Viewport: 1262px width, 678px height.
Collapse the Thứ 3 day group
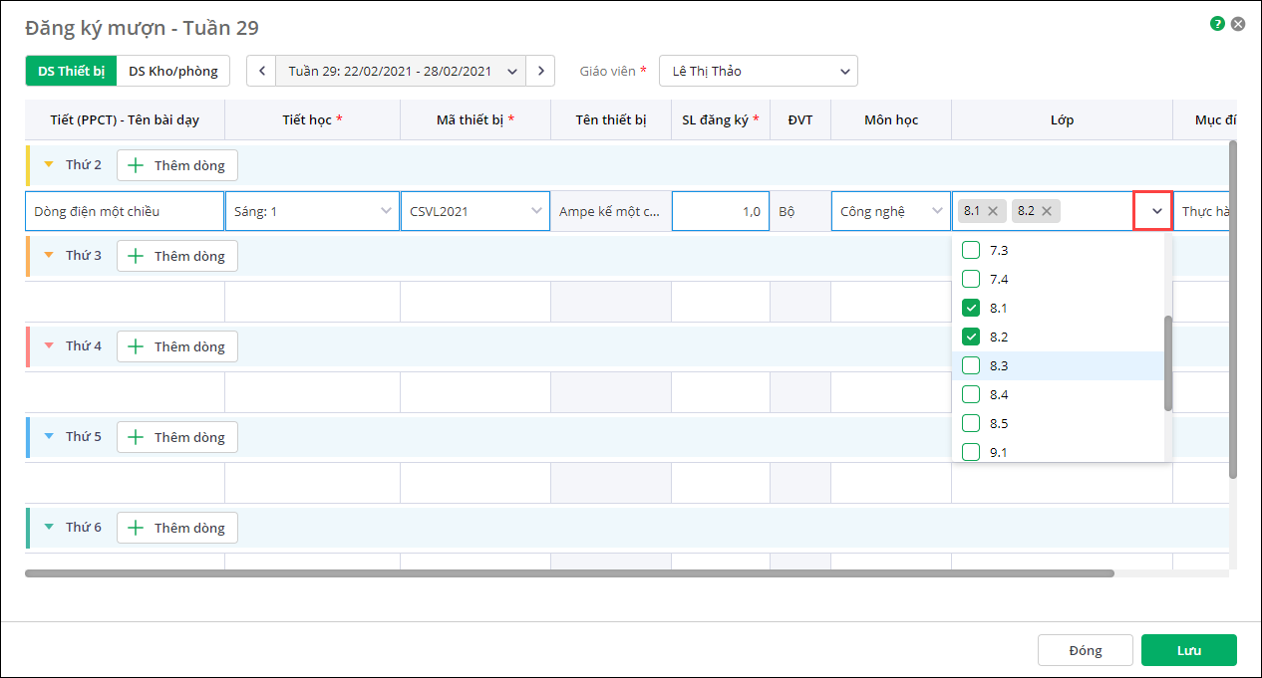click(49, 255)
